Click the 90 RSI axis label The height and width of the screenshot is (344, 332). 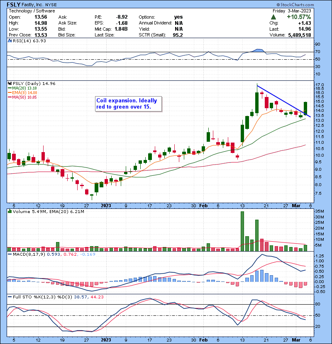(318, 44)
